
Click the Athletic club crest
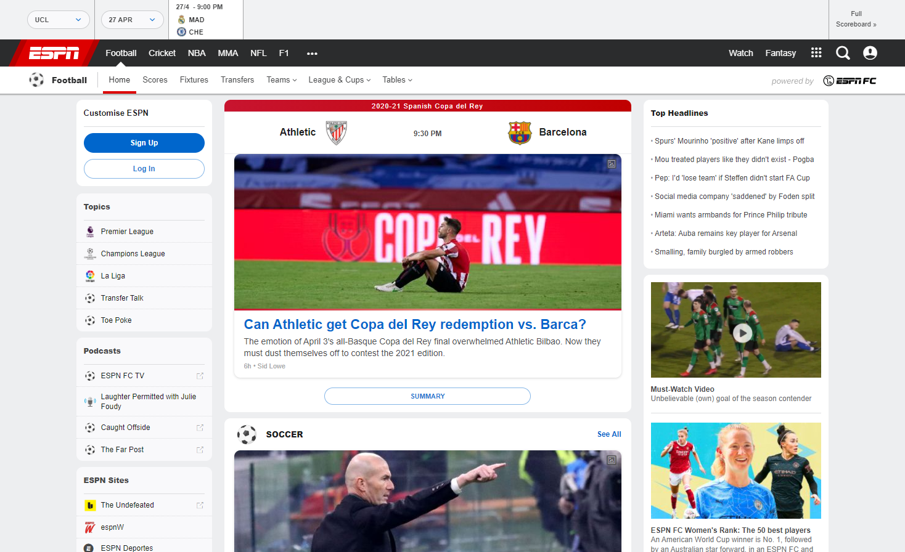tap(337, 132)
